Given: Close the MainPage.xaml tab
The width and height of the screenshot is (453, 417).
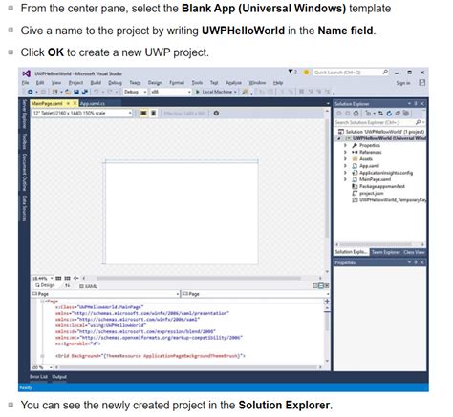Looking at the screenshot, I should coord(75,104).
